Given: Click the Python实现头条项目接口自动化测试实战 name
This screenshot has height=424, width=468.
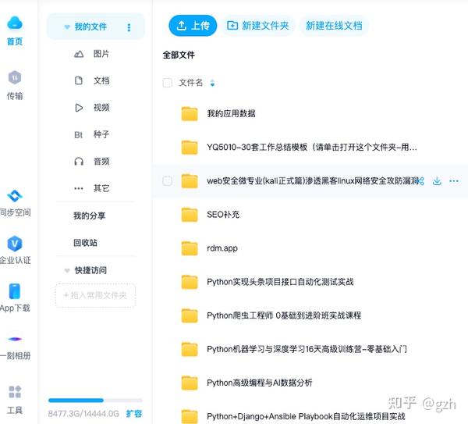Looking at the screenshot, I should pyautogui.click(x=280, y=282).
